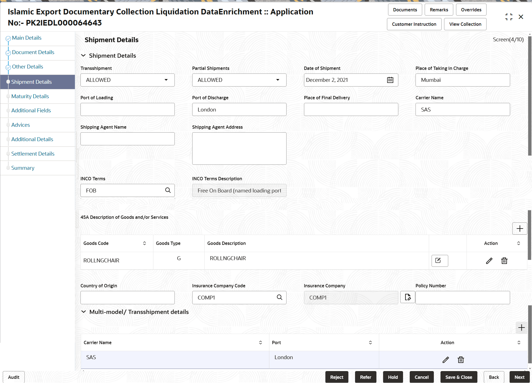This screenshot has height=383, width=532.
Task: Open the Date of Shipment calendar picker
Action: click(390, 80)
